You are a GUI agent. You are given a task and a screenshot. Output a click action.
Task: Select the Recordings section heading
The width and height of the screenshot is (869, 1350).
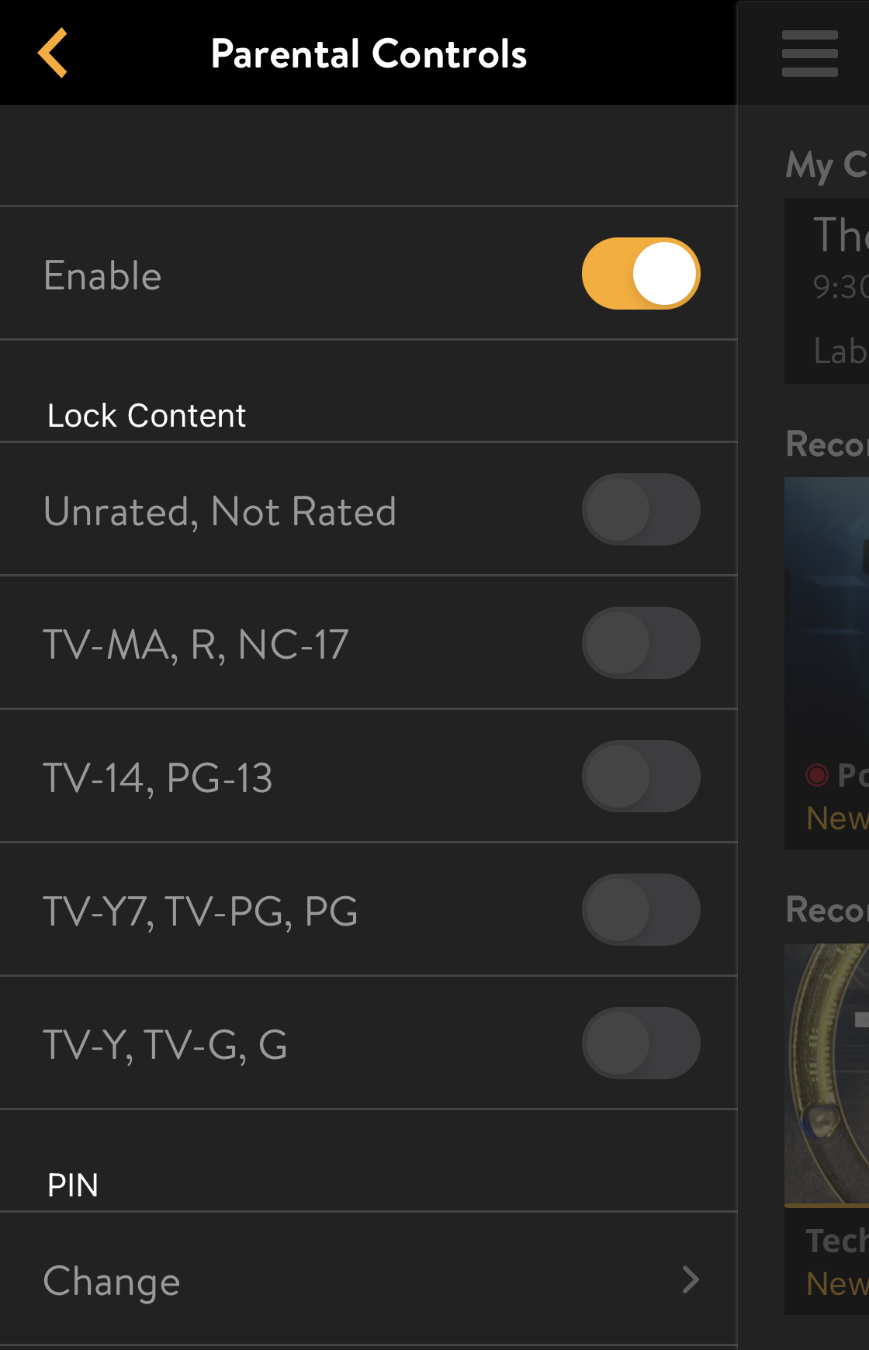click(x=825, y=445)
